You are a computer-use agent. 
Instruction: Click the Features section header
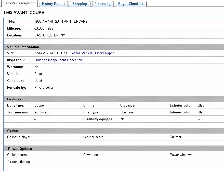coord(14,99)
